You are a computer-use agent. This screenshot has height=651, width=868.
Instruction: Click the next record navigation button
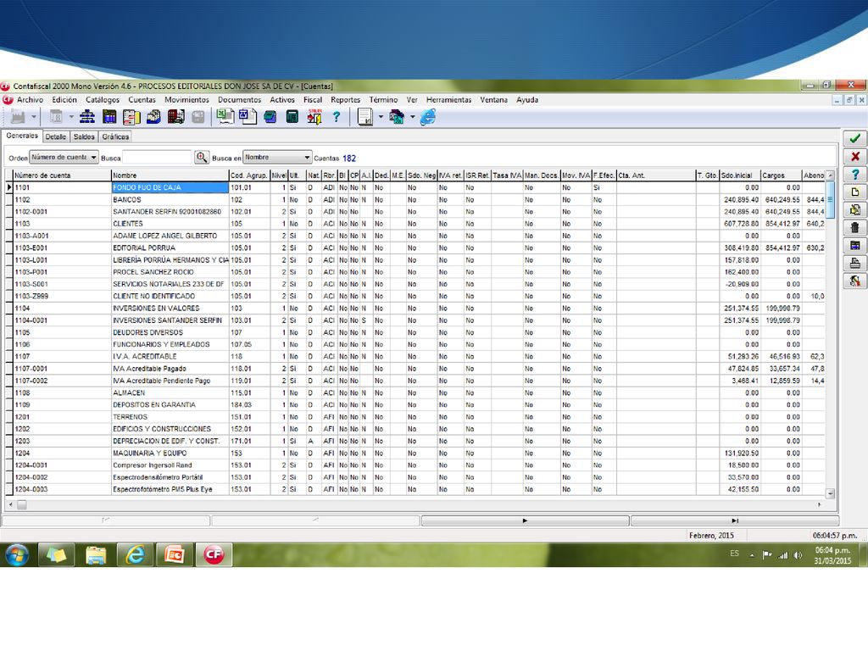click(525, 521)
